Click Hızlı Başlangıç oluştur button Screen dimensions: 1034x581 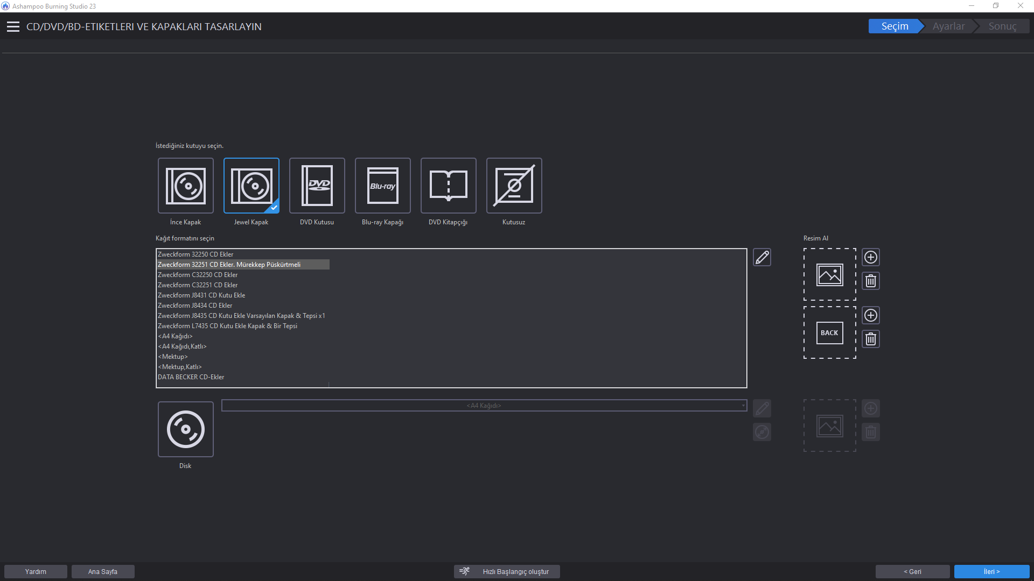coord(507,571)
